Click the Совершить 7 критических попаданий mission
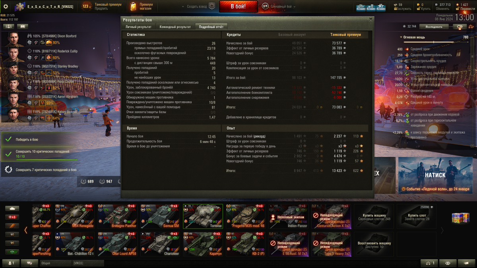Image resolution: width=477 pixels, height=268 pixels. (39, 170)
